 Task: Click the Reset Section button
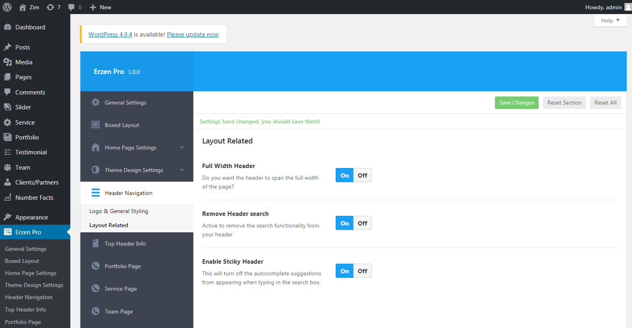click(x=564, y=102)
